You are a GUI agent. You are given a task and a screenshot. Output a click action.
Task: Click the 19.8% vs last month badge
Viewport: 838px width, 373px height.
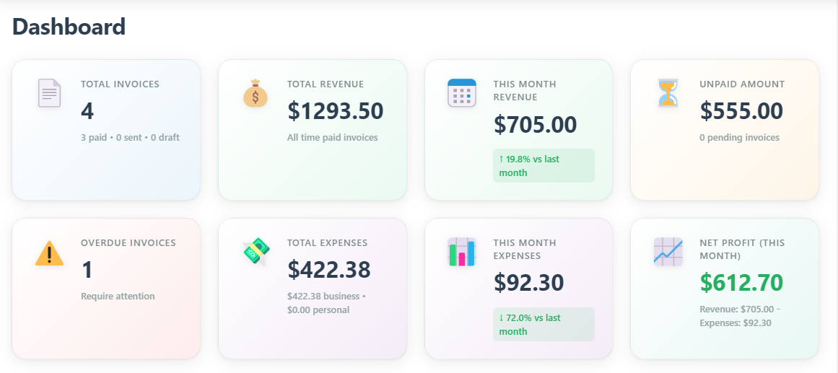[543, 166]
